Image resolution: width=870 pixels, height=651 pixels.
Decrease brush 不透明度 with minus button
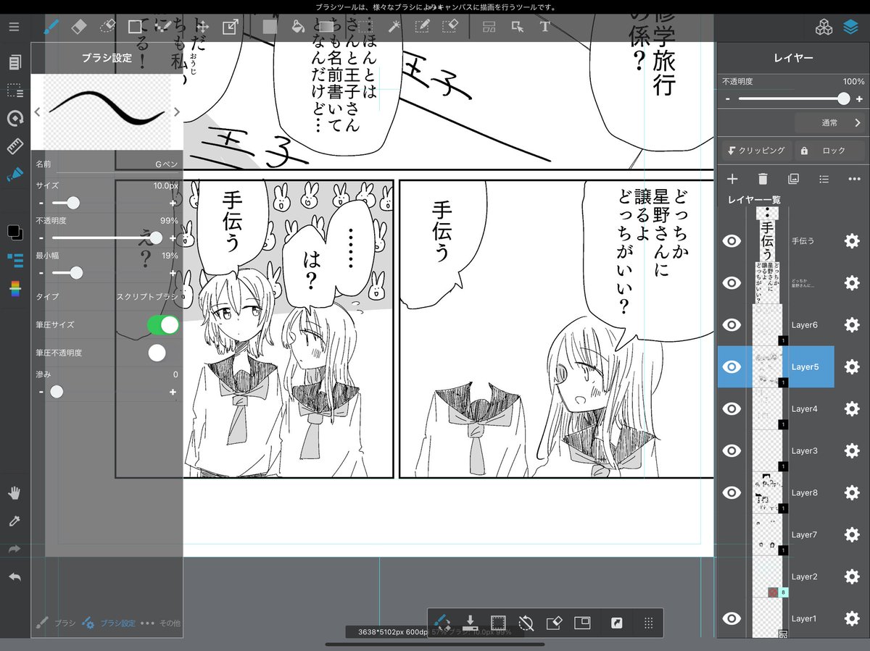(41, 238)
